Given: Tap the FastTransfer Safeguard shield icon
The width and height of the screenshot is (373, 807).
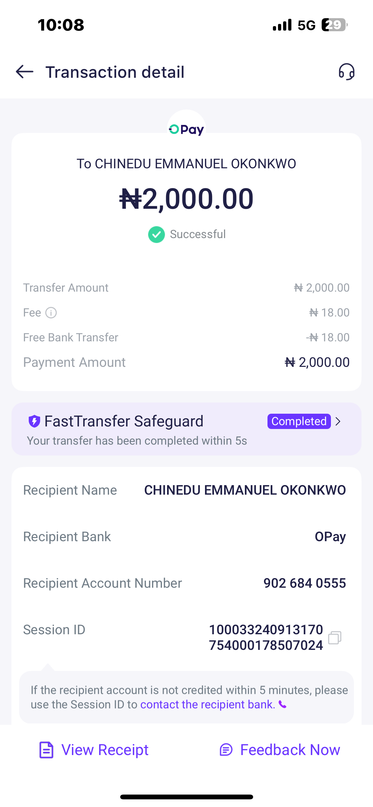Looking at the screenshot, I should click(x=34, y=421).
